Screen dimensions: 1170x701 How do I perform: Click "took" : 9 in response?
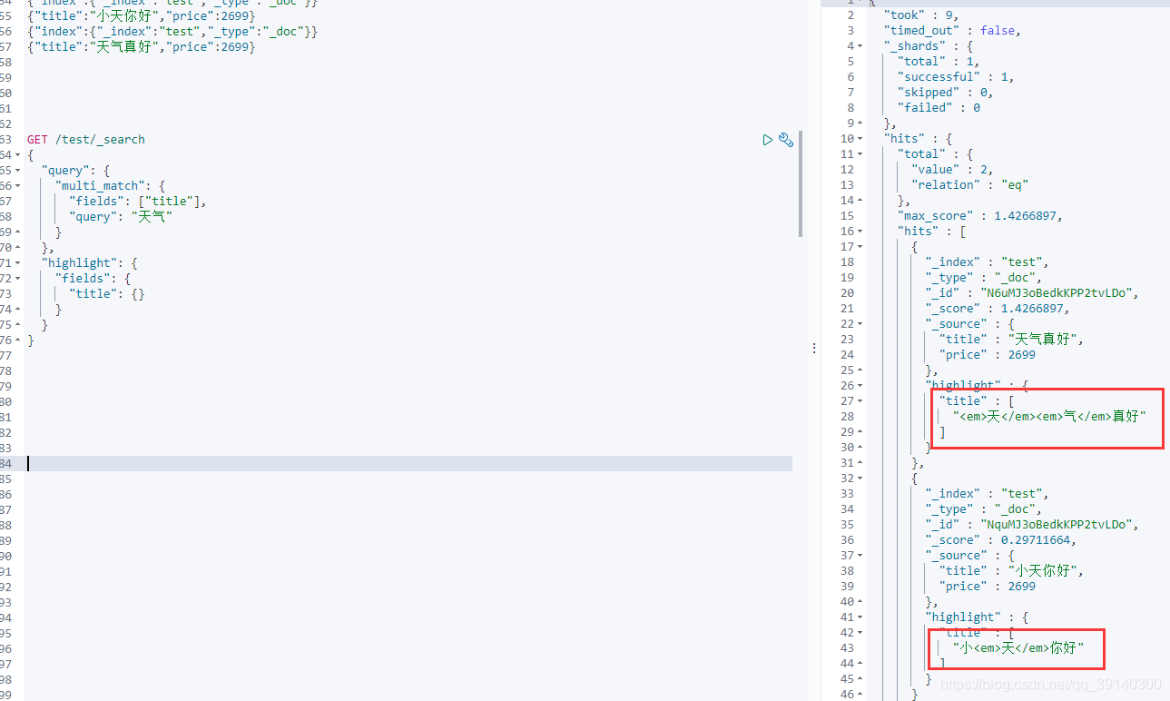pyautogui.click(x=920, y=15)
